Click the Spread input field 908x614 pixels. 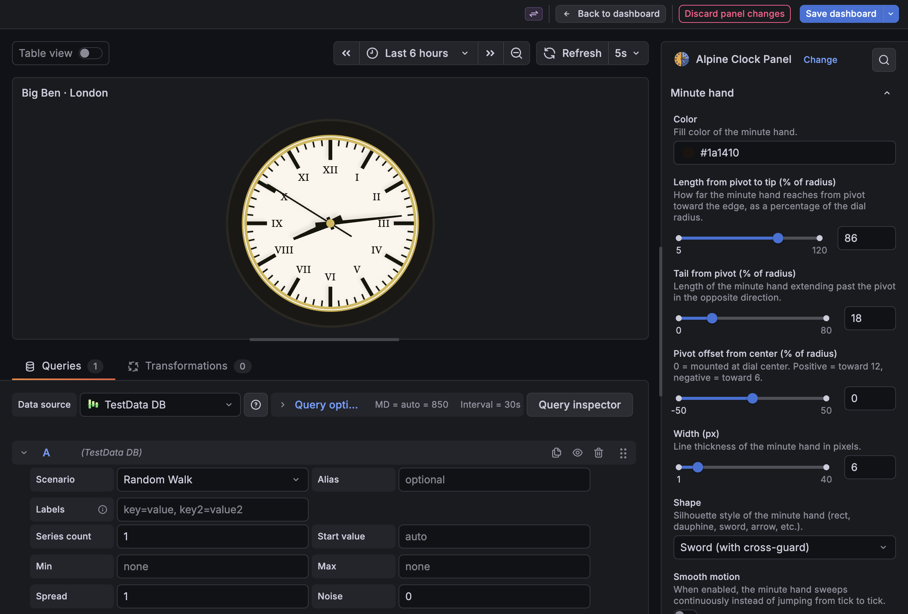[212, 596]
